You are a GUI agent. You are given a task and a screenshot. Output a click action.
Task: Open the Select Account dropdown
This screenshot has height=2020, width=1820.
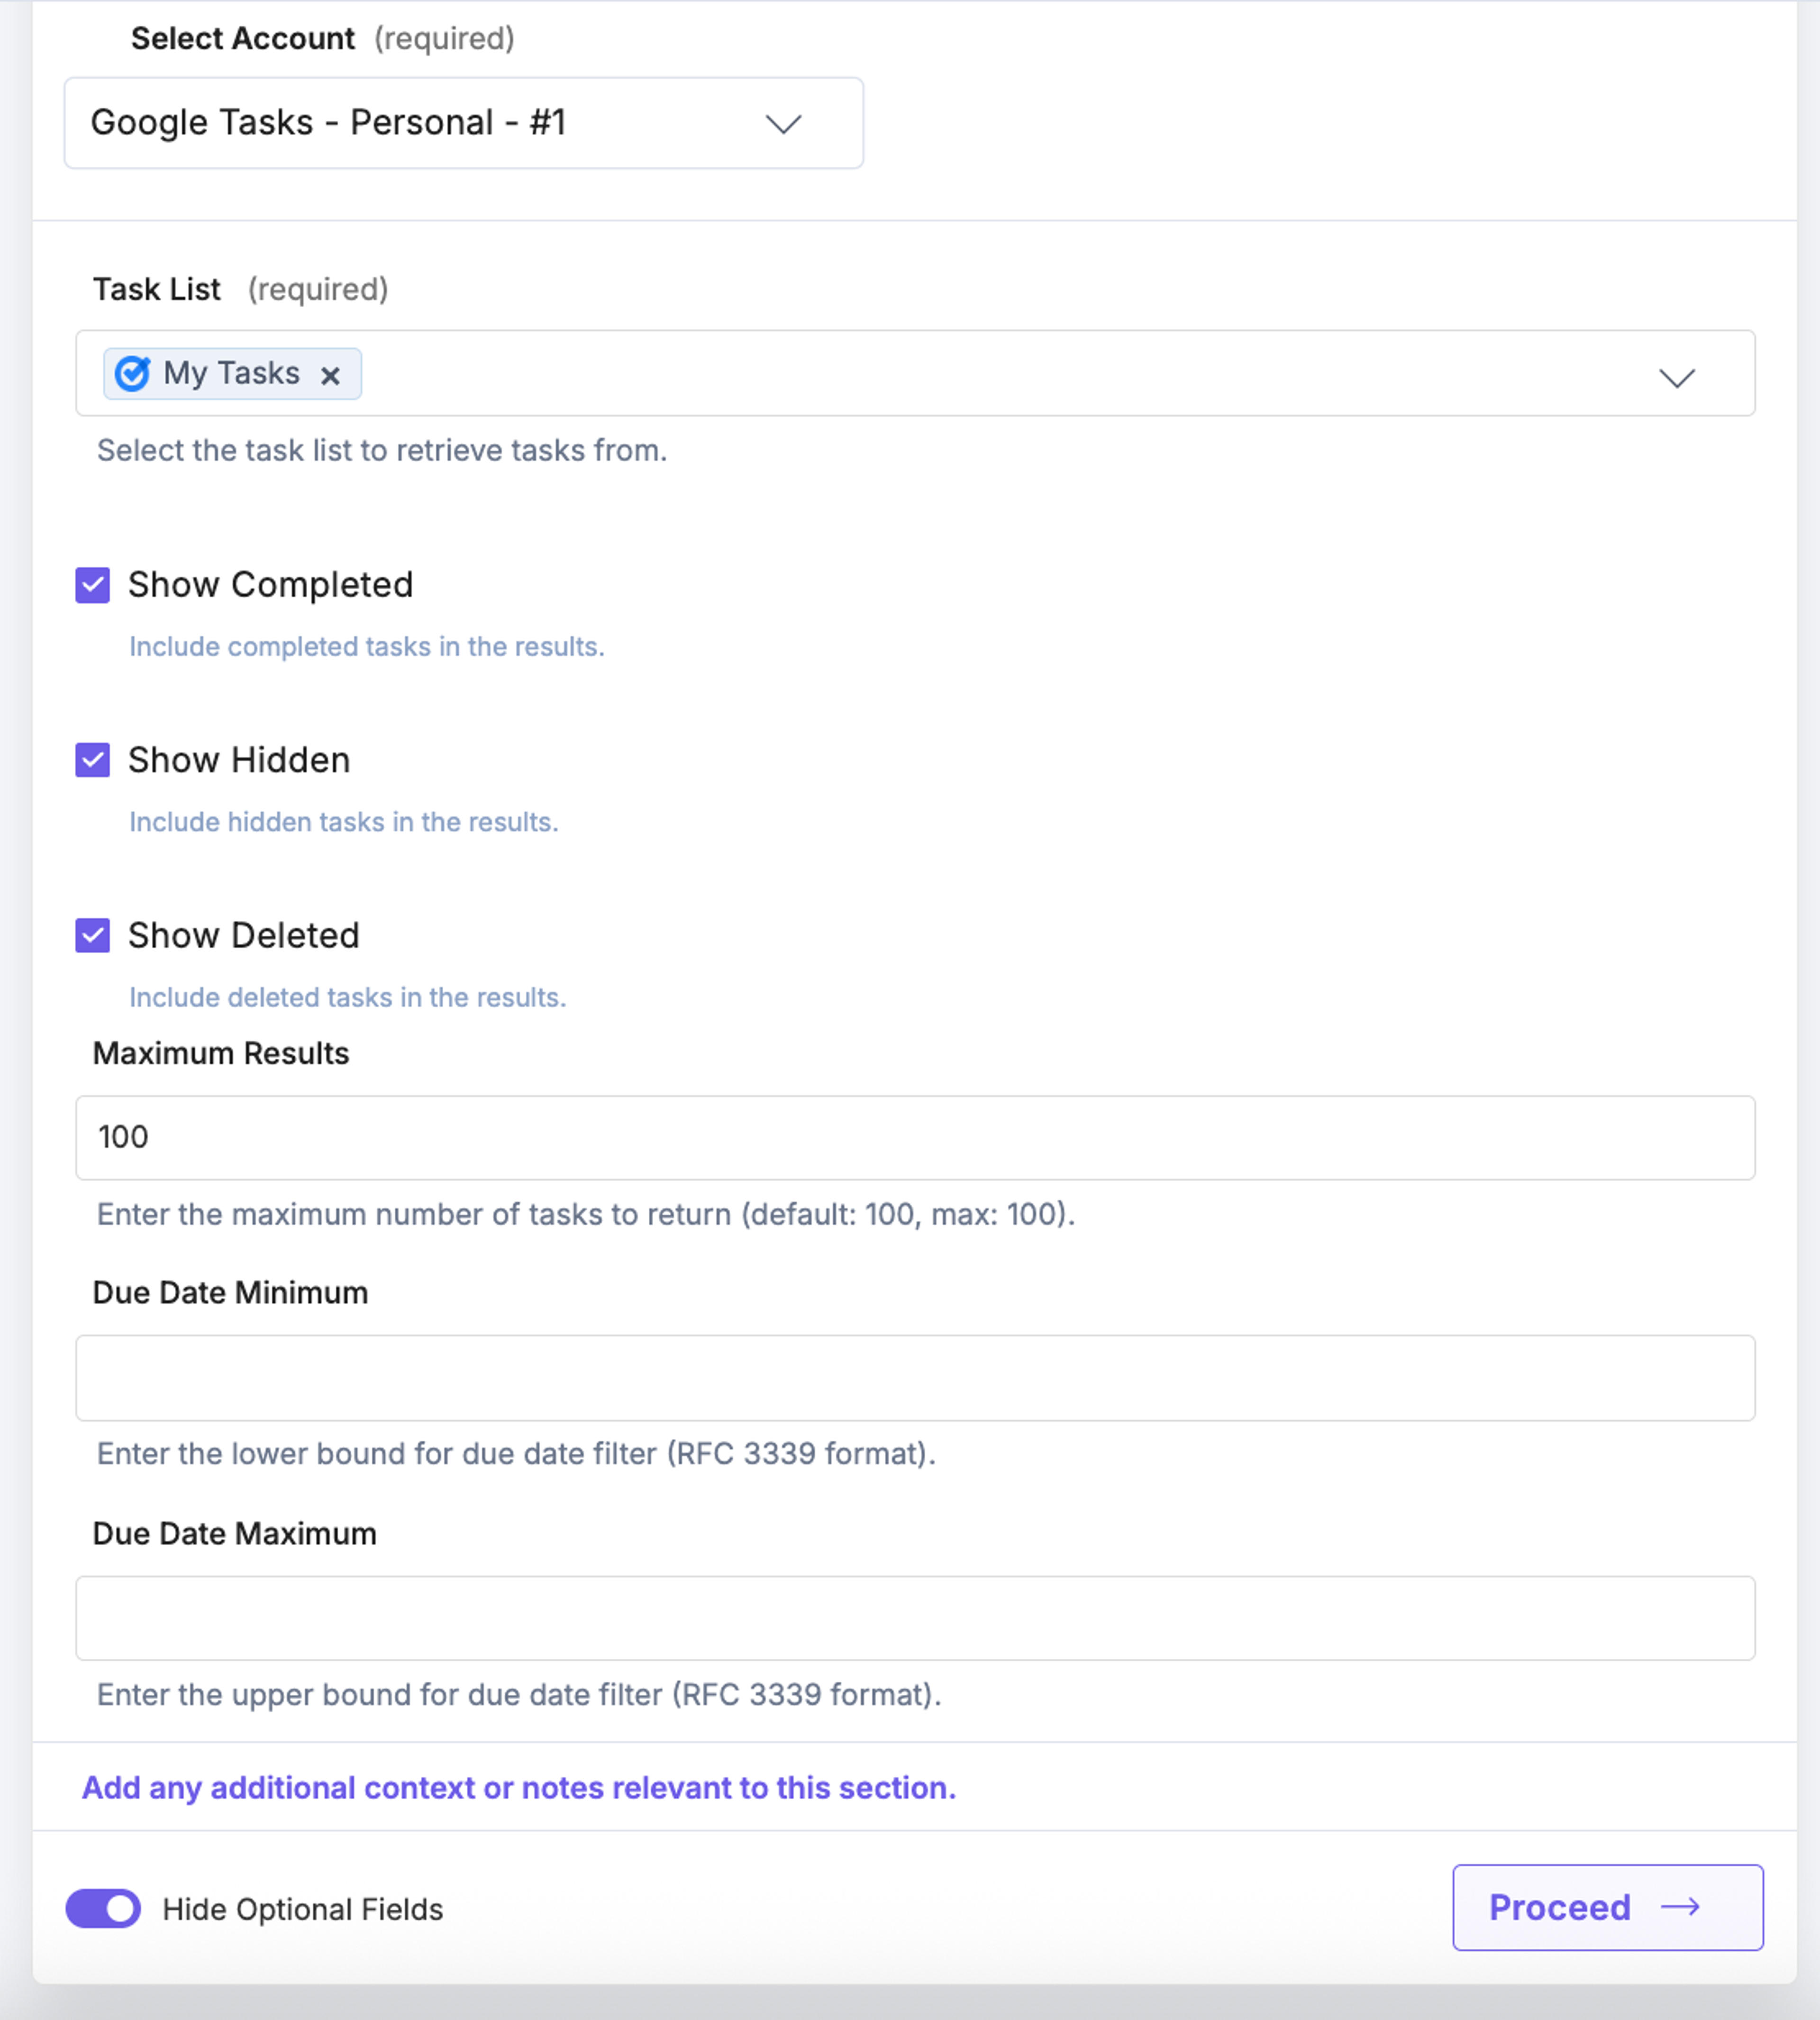464,123
